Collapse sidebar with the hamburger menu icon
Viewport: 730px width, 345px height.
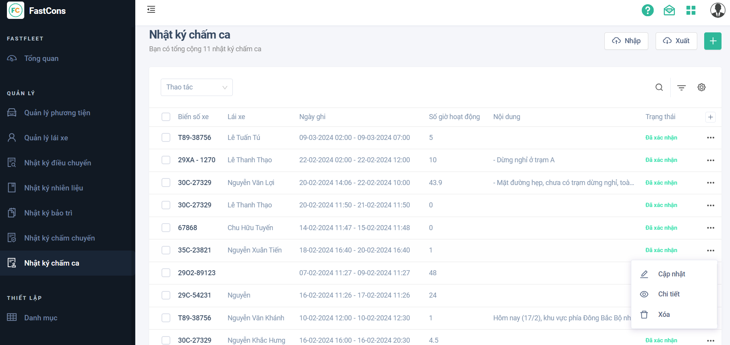(x=151, y=10)
